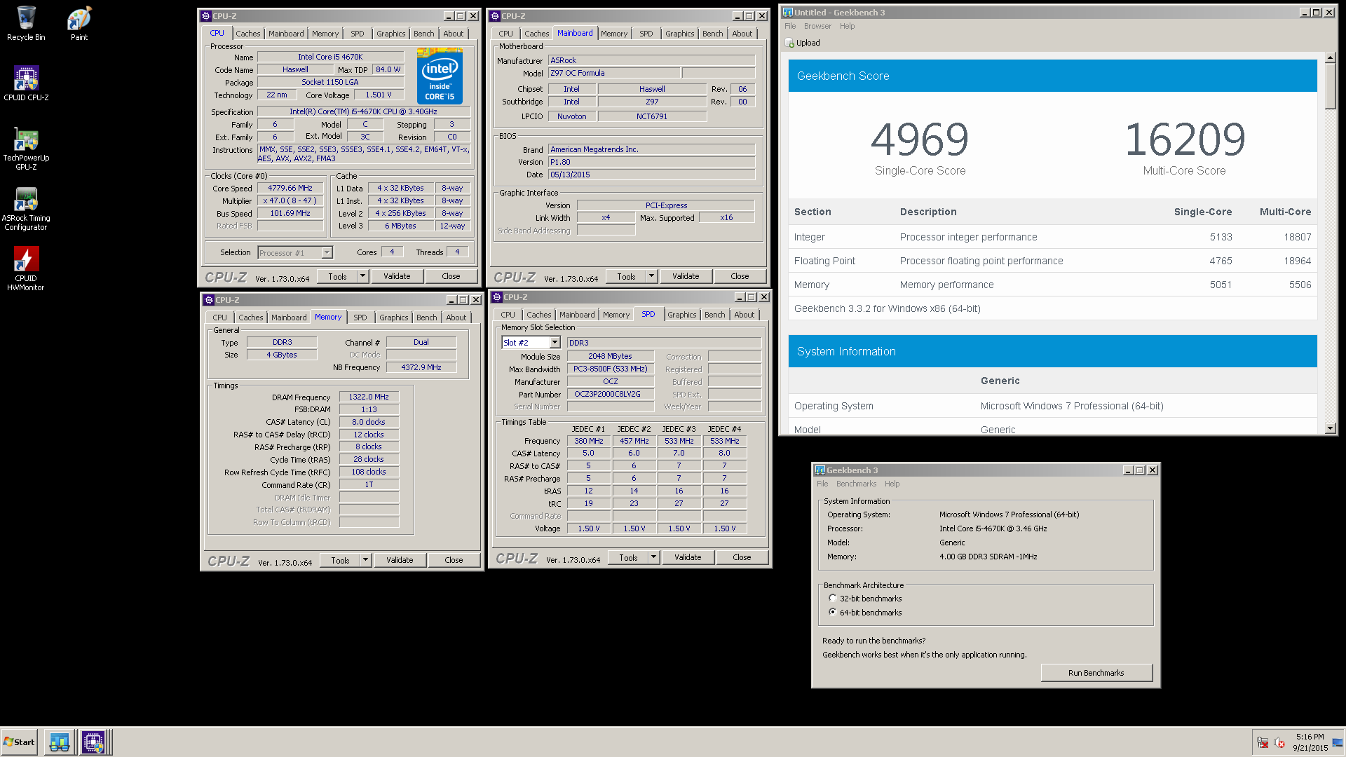
Task: Click the Part Number OCZ3P2000C8LV2G field
Action: 610,394
